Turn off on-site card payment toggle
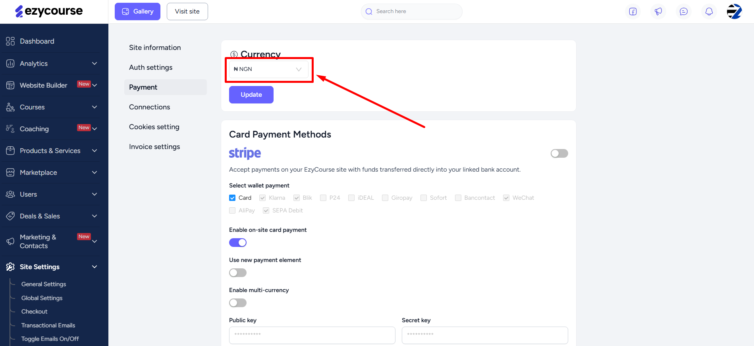This screenshot has height=346, width=754. (238, 243)
